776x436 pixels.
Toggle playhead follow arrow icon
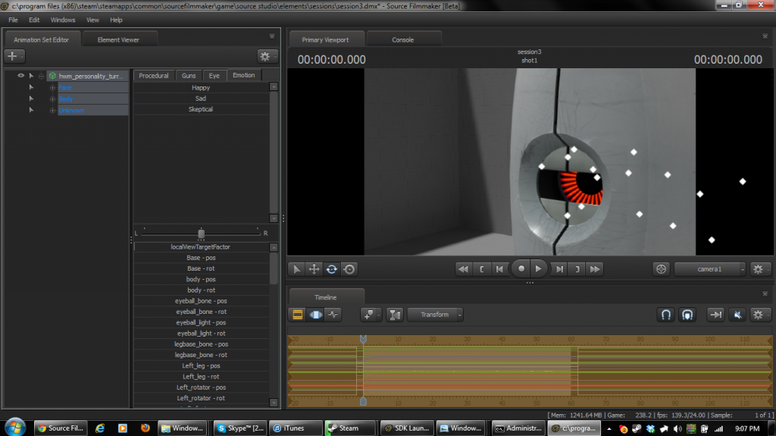715,315
